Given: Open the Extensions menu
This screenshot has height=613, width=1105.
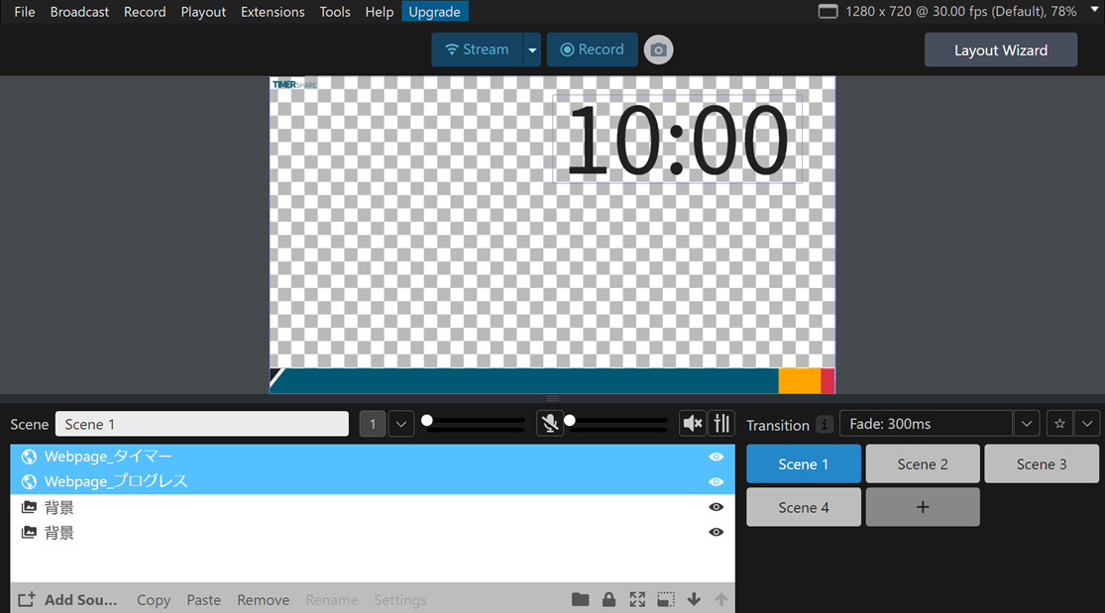Looking at the screenshot, I should [273, 12].
